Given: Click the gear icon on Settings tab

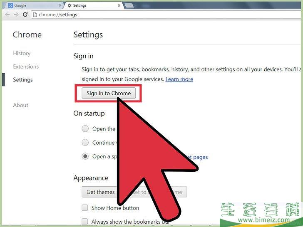Looking at the screenshot, I should pos(70,5).
